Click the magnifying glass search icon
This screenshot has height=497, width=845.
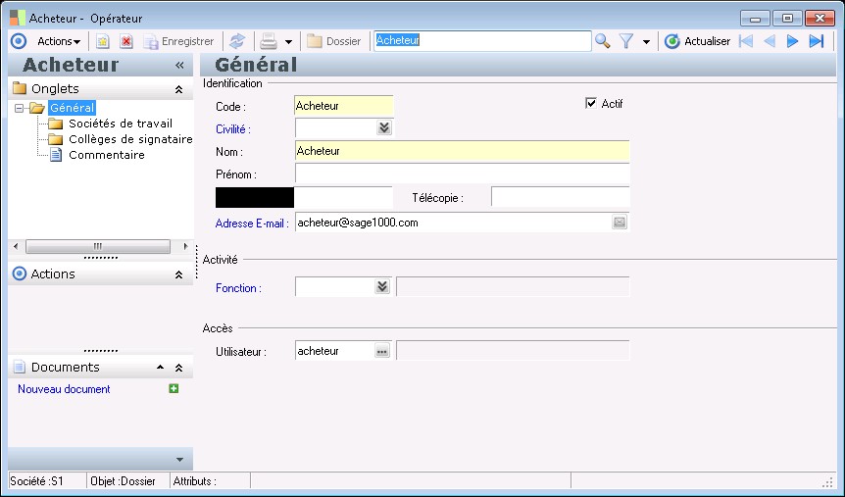coord(602,41)
